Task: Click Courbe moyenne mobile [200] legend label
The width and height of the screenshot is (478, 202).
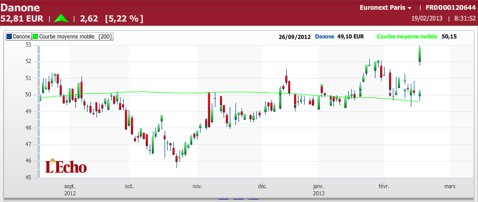Action: (75, 36)
